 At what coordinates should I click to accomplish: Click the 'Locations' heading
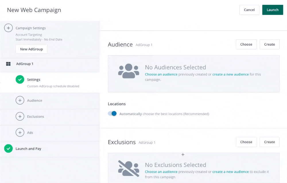(x=117, y=104)
